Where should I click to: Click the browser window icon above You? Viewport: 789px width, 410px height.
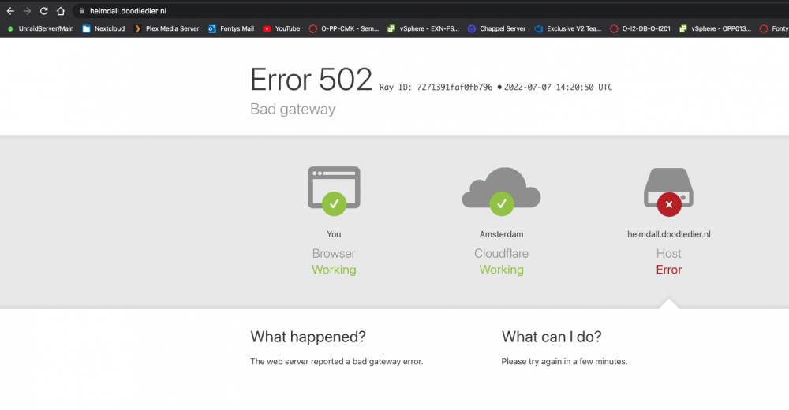click(334, 191)
